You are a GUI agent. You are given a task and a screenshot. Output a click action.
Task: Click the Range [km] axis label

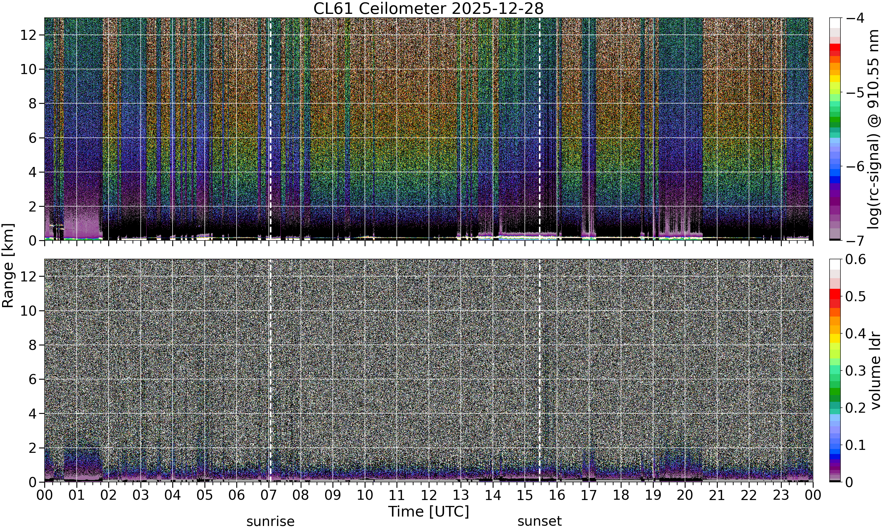coord(8,265)
